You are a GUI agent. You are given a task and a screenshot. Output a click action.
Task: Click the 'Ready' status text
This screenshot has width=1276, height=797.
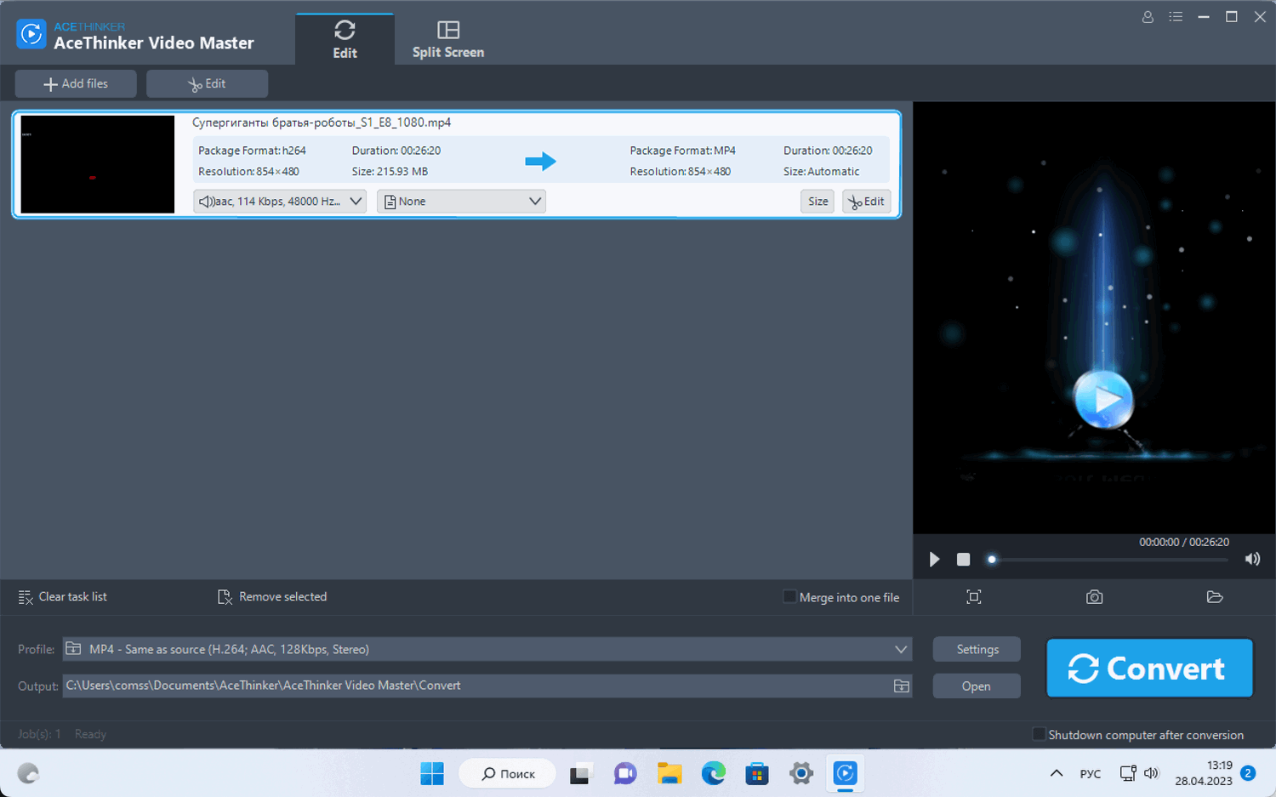point(90,734)
